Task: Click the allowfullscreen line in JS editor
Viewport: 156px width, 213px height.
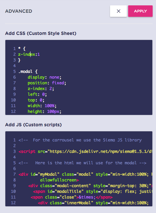Action: pos(59,180)
